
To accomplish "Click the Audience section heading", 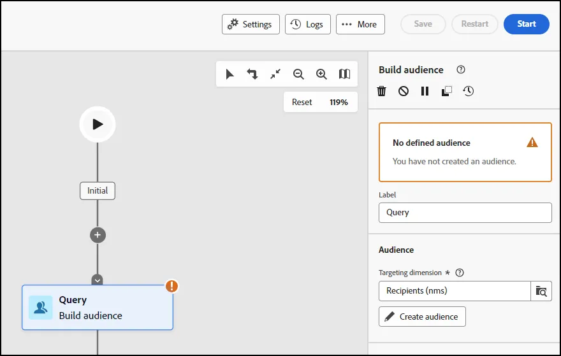I will point(396,250).
